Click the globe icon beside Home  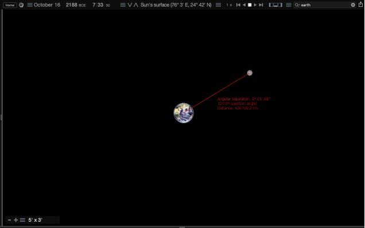(x=21, y=5)
